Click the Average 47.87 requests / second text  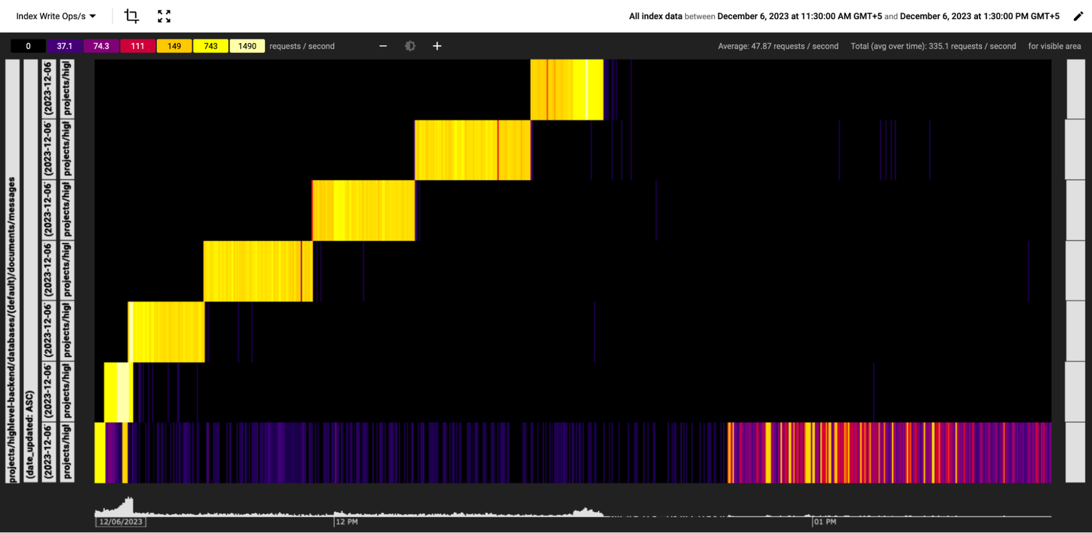click(x=778, y=46)
